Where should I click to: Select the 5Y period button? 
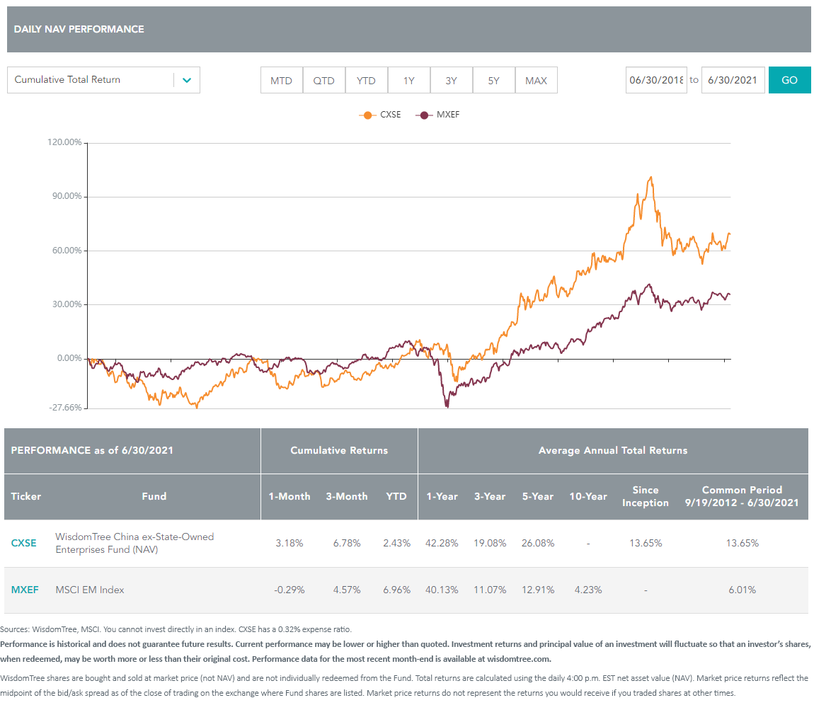493,81
